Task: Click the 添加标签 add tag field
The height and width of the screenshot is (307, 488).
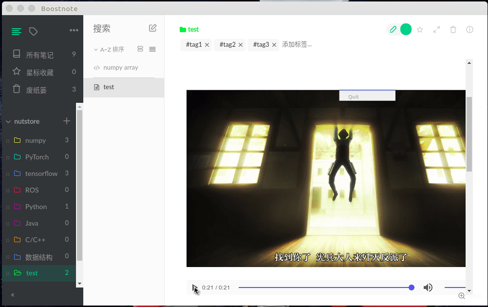Action: (x=297, y=44)
